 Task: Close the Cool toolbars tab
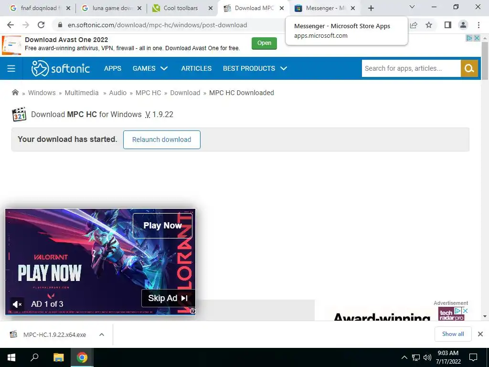[211, 8]
